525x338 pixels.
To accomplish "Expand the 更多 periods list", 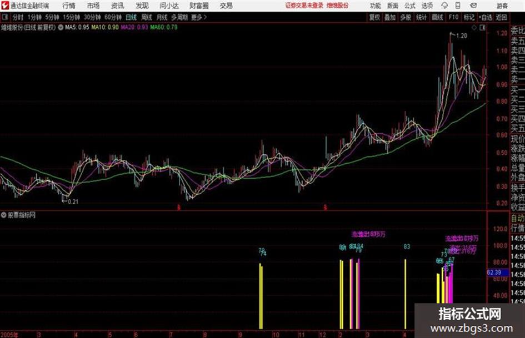I will (x=199, y=17).
